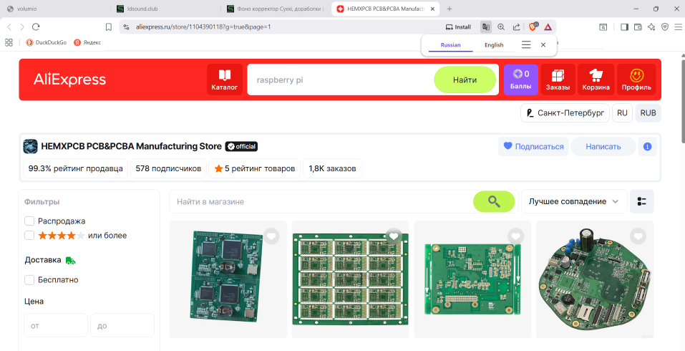The image size is (685, 351).
Task: Click the Подписаться button
Action: [533, 146]
